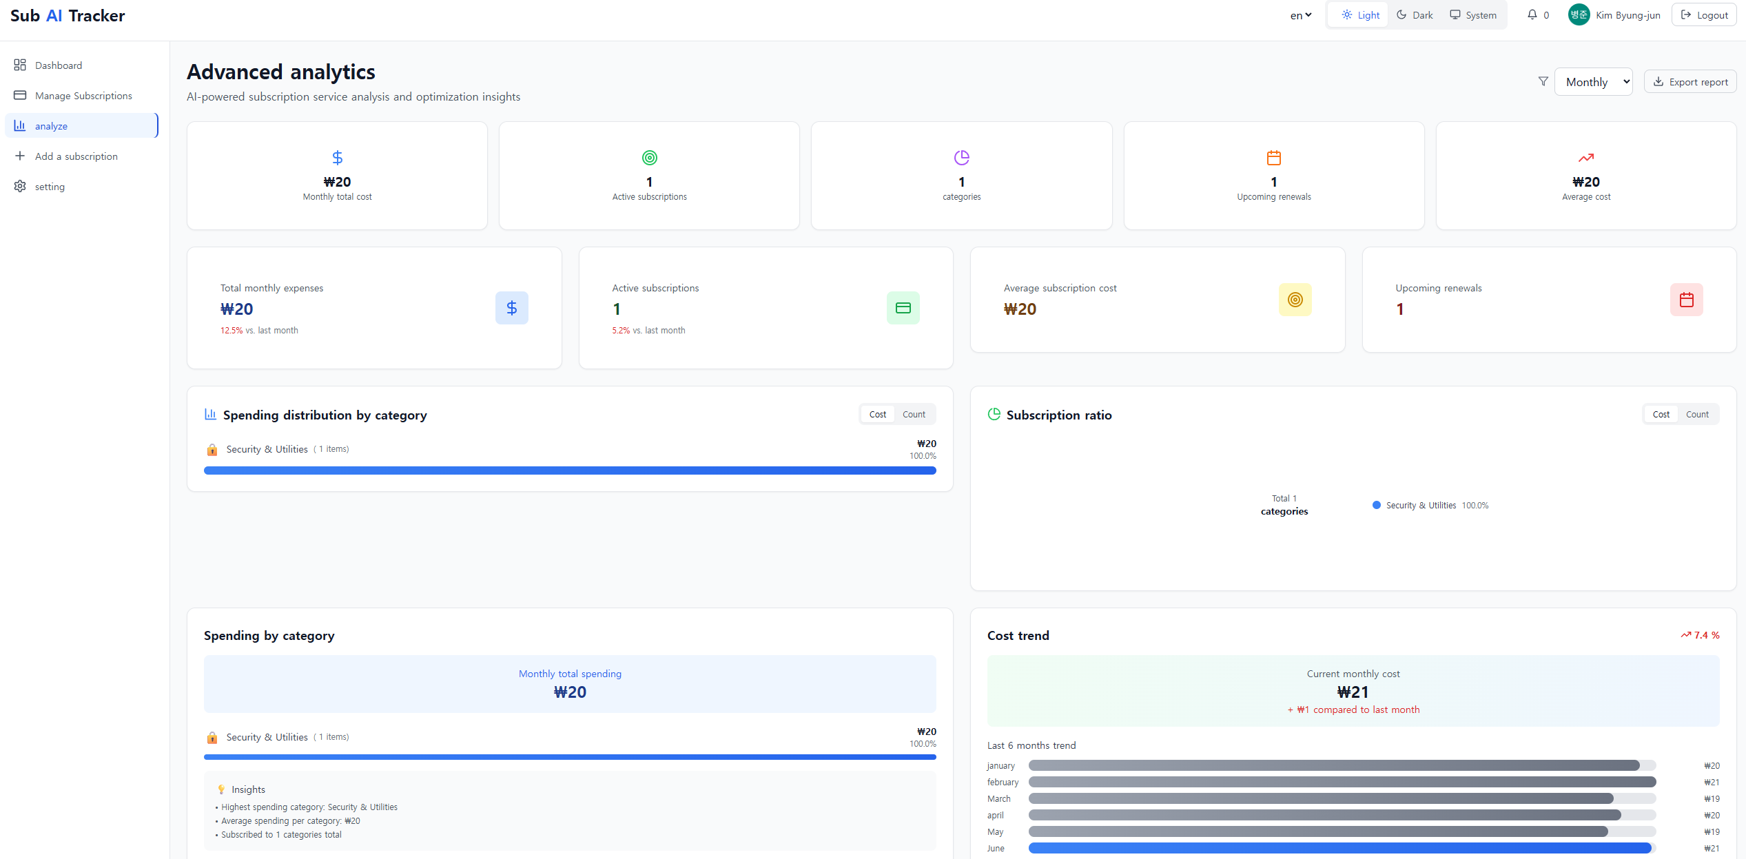Click the yellow target icon in Average subscription cost
Screen dimensions: 1746x859
pyautogui.click(x=1295, y=300)
